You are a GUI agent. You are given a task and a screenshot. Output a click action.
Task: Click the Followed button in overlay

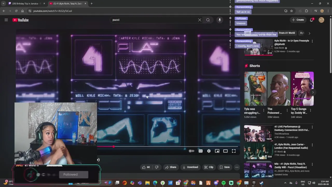(74, 175)
